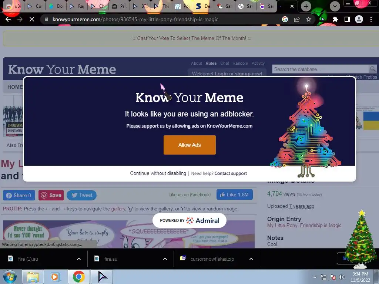
Task: Open Windows Media Player from taskbar
Action: click(55, 277)
